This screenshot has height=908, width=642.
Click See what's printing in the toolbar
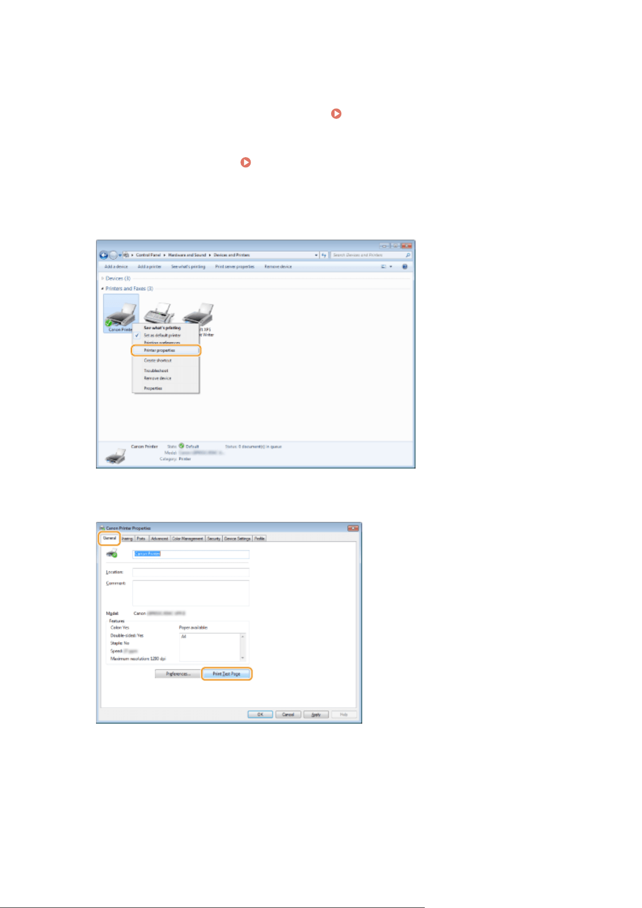[188, 267]
